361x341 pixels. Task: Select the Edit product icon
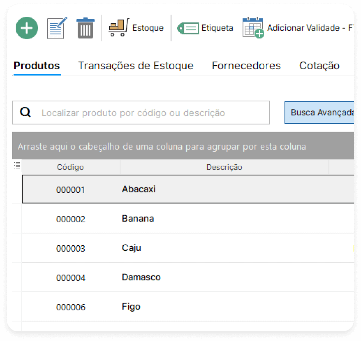[56, 28]
